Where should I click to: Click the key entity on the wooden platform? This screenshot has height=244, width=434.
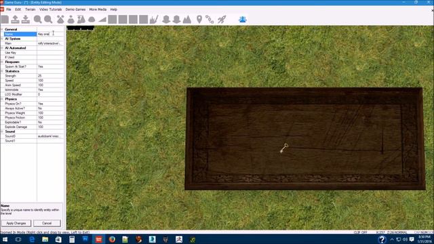pyautogui.click(x=284, y=148)
